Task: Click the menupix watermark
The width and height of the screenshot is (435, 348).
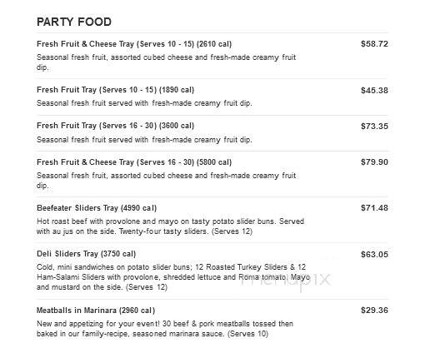Action: pyautogui.click(x=285, y=280)
